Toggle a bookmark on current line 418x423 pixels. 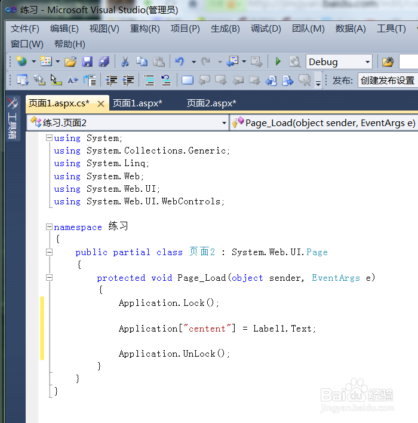click(188, 80)
